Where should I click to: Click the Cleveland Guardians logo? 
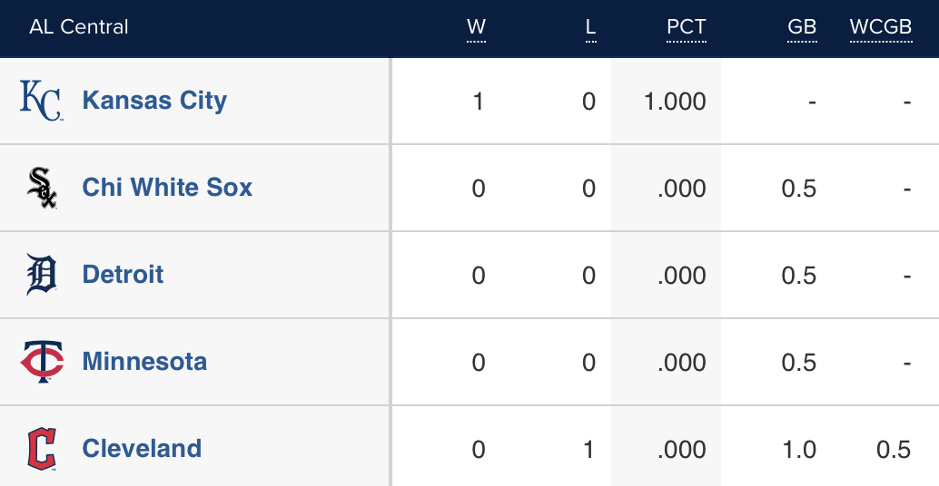tap(42, 449)
